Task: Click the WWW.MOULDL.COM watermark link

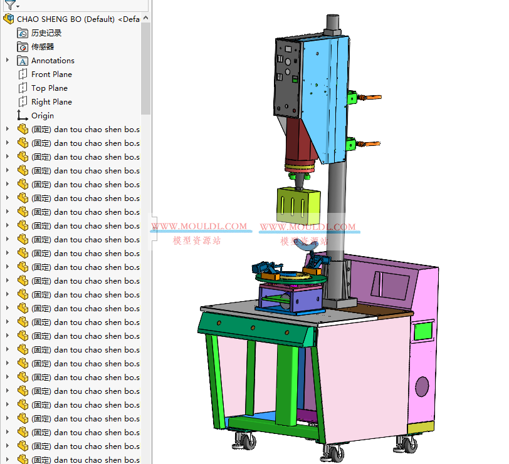Action: (x=201, y=225)
